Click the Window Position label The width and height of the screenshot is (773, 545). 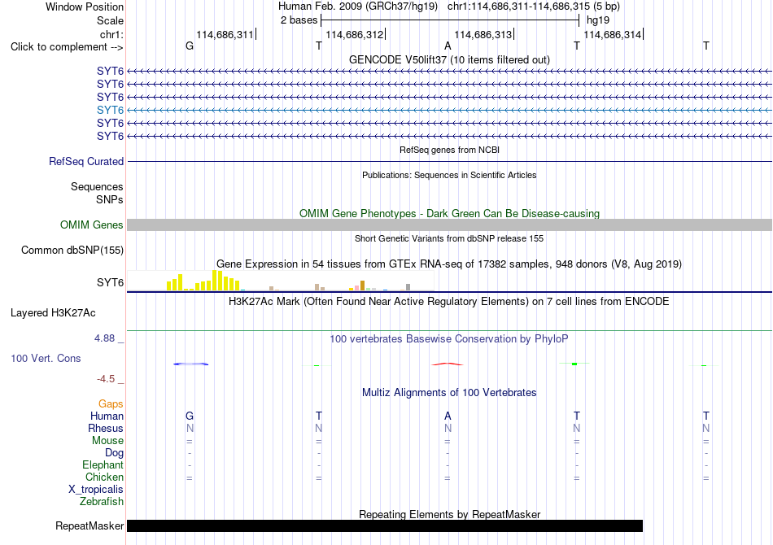point(85,7)
